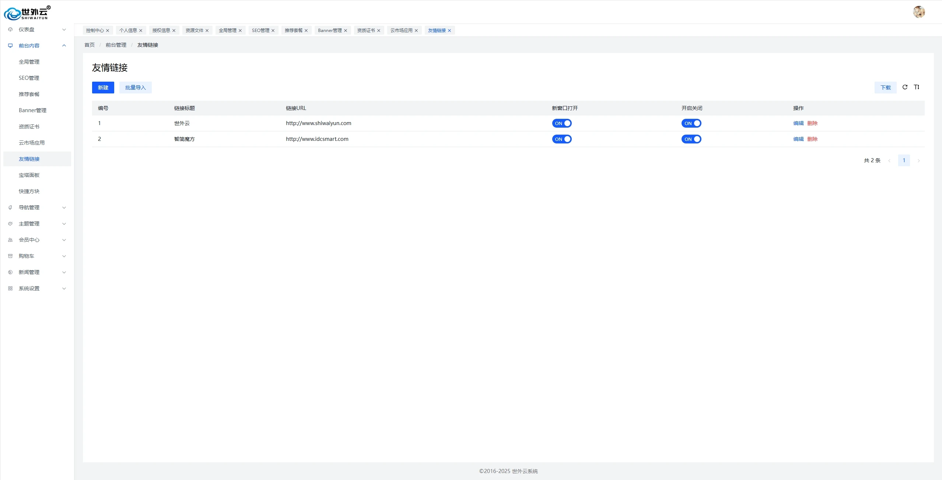
Task: Click the 新建 button
Action: [x=103, y=88]
